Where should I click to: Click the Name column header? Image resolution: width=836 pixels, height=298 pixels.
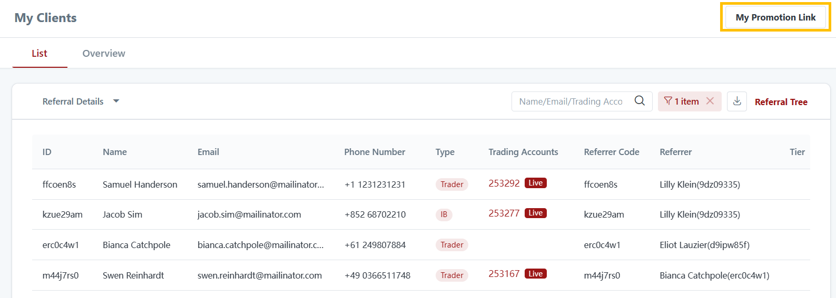click(115, 152)
